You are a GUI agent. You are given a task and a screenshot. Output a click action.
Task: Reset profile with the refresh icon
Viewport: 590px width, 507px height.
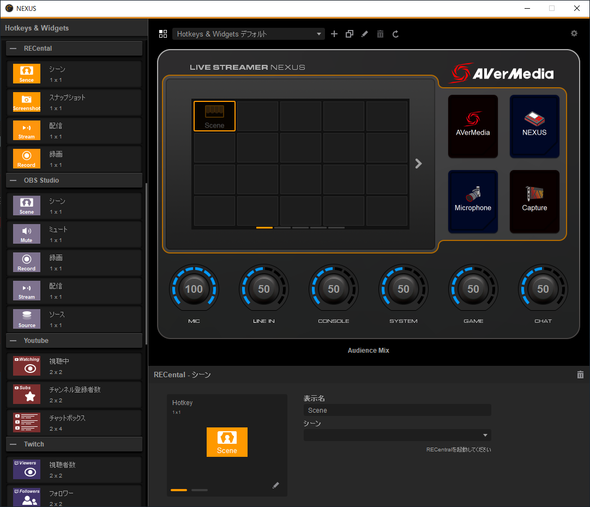point(395,34)
